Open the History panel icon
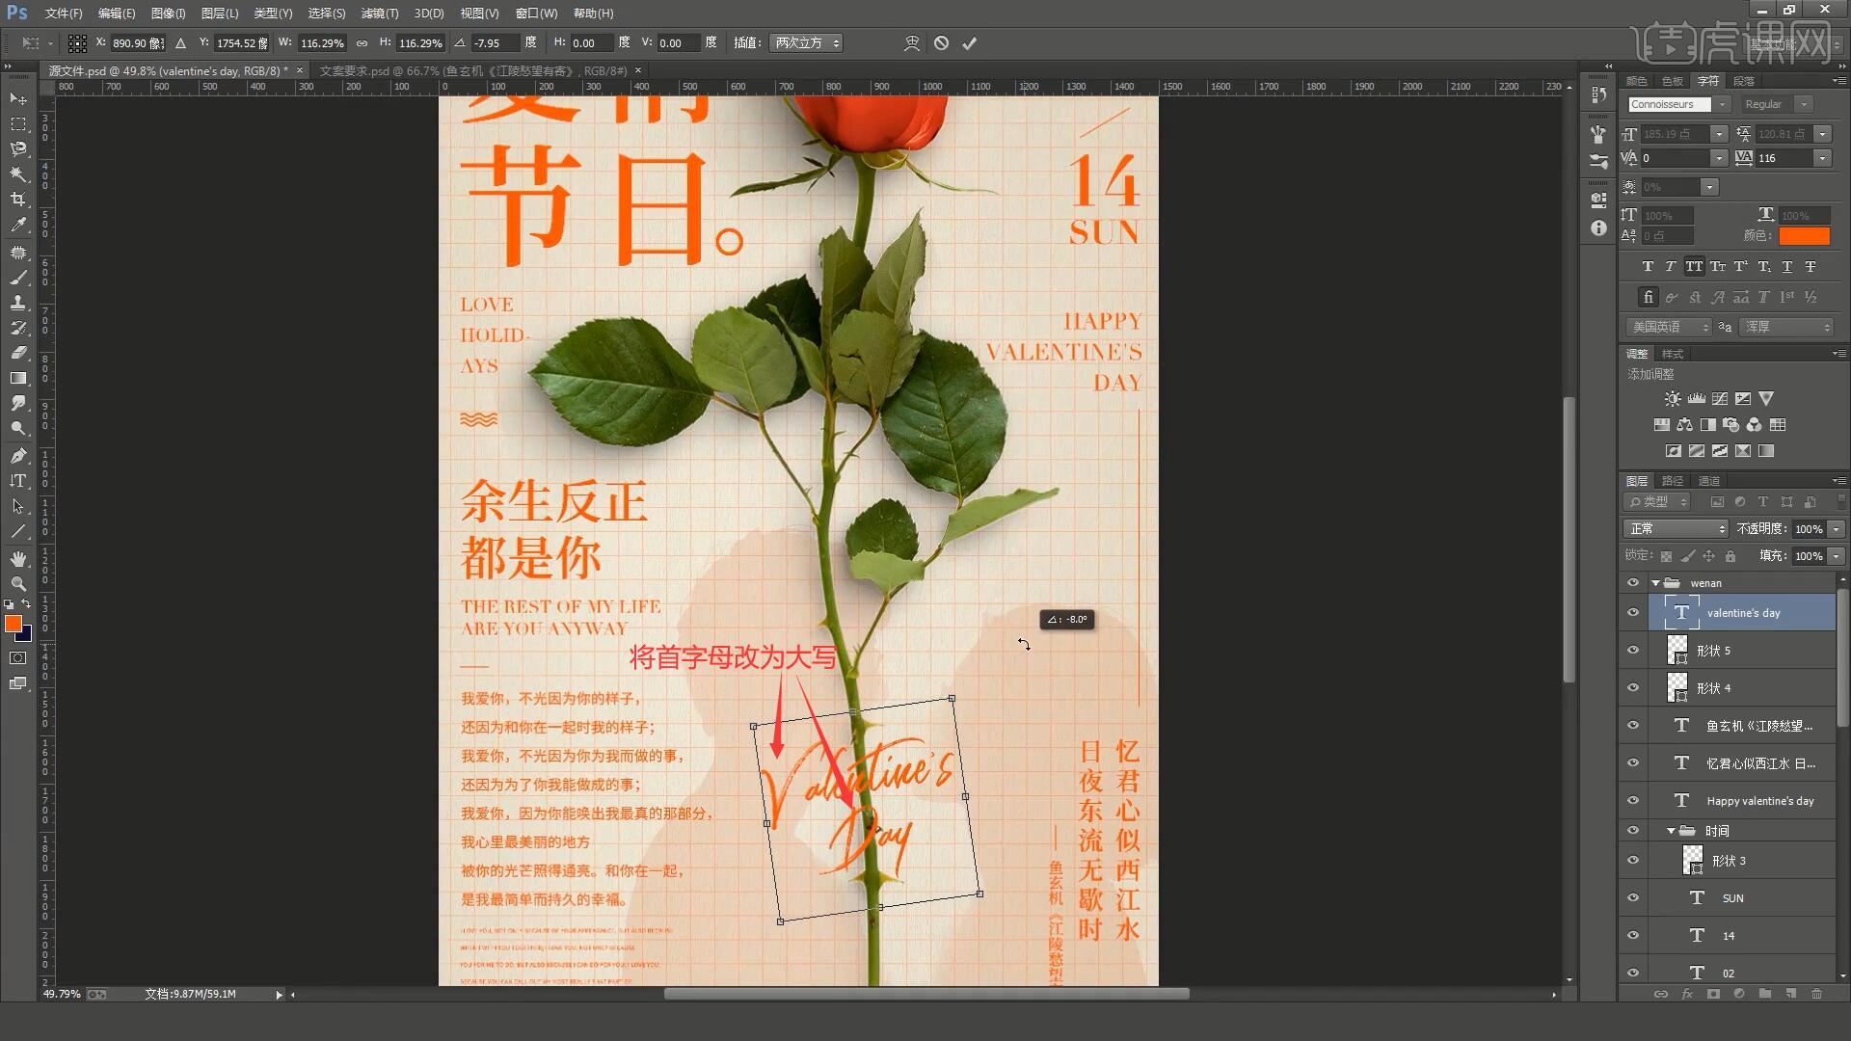This screenshot has width=1851, height=1041. (1598, 94)
